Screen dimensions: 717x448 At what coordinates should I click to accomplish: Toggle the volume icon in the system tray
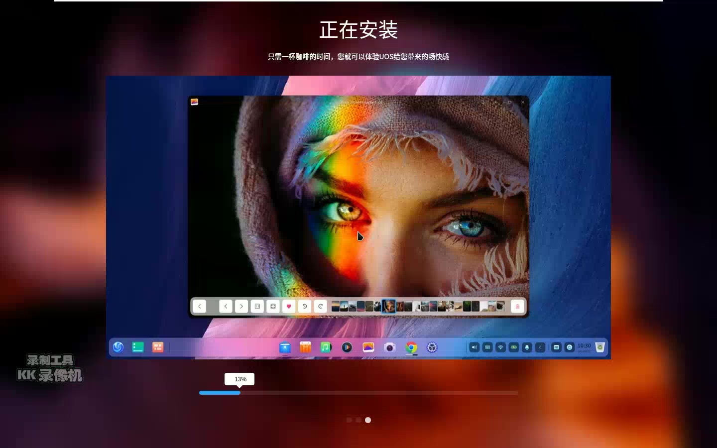[x=474, y=347]
